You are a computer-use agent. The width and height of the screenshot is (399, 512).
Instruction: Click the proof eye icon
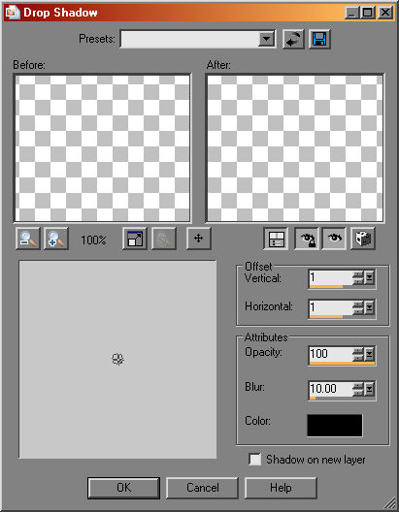click(334, 239)
